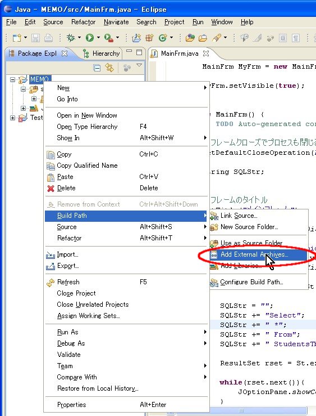The width and height of the screenshot is (316, 416).
Task: Open the Edit menu
Action: 30,22
